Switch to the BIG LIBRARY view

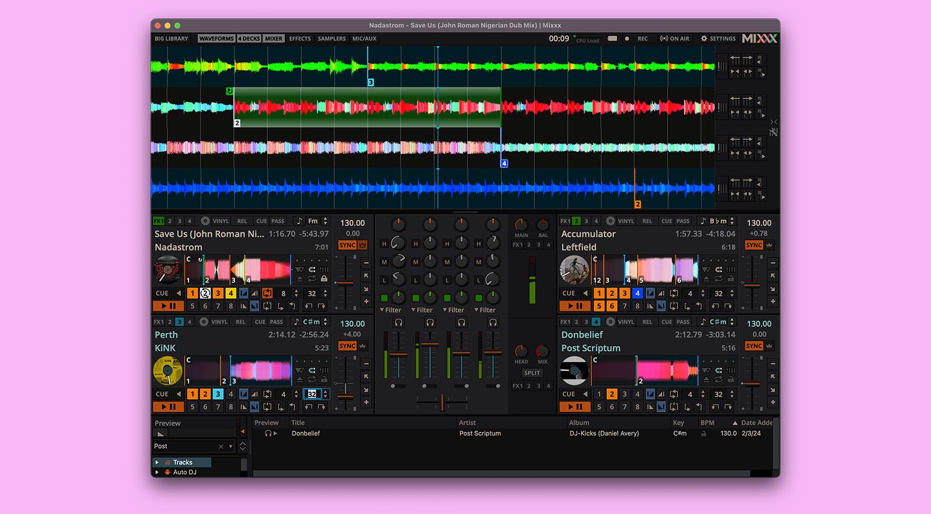pos(172,39)
